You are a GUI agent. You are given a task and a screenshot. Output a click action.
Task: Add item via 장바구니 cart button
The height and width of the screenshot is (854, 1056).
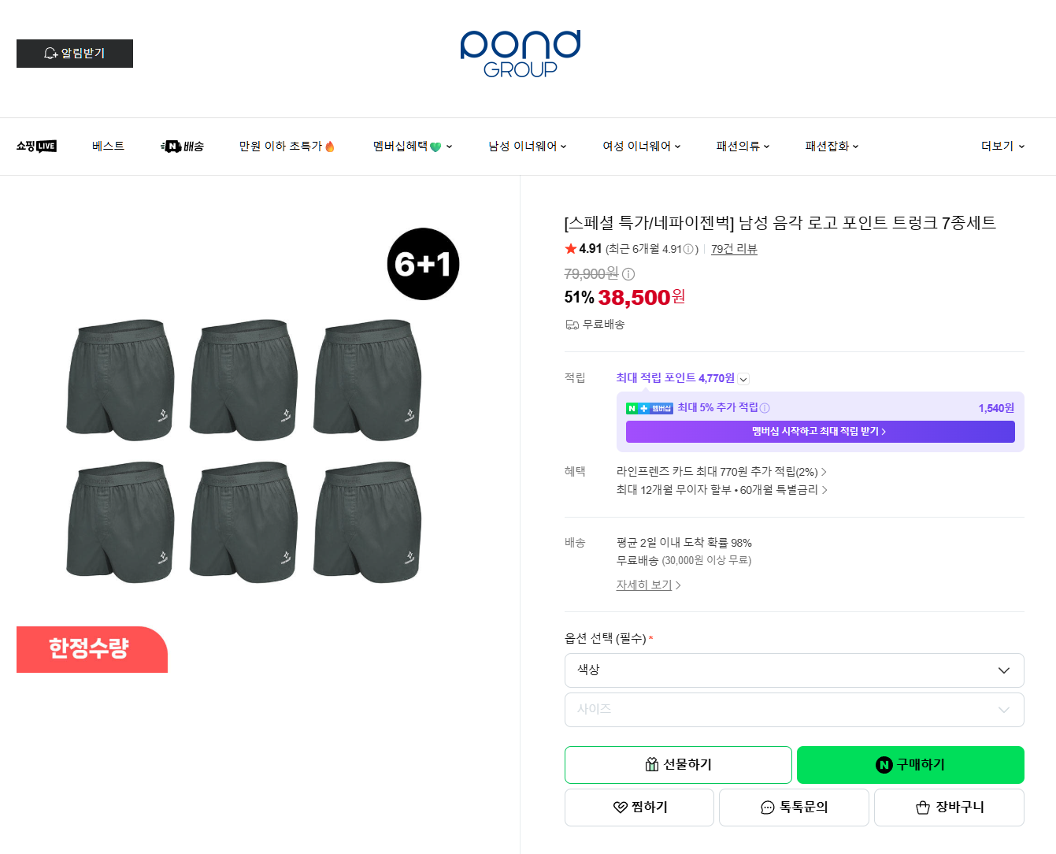(949, 808)
